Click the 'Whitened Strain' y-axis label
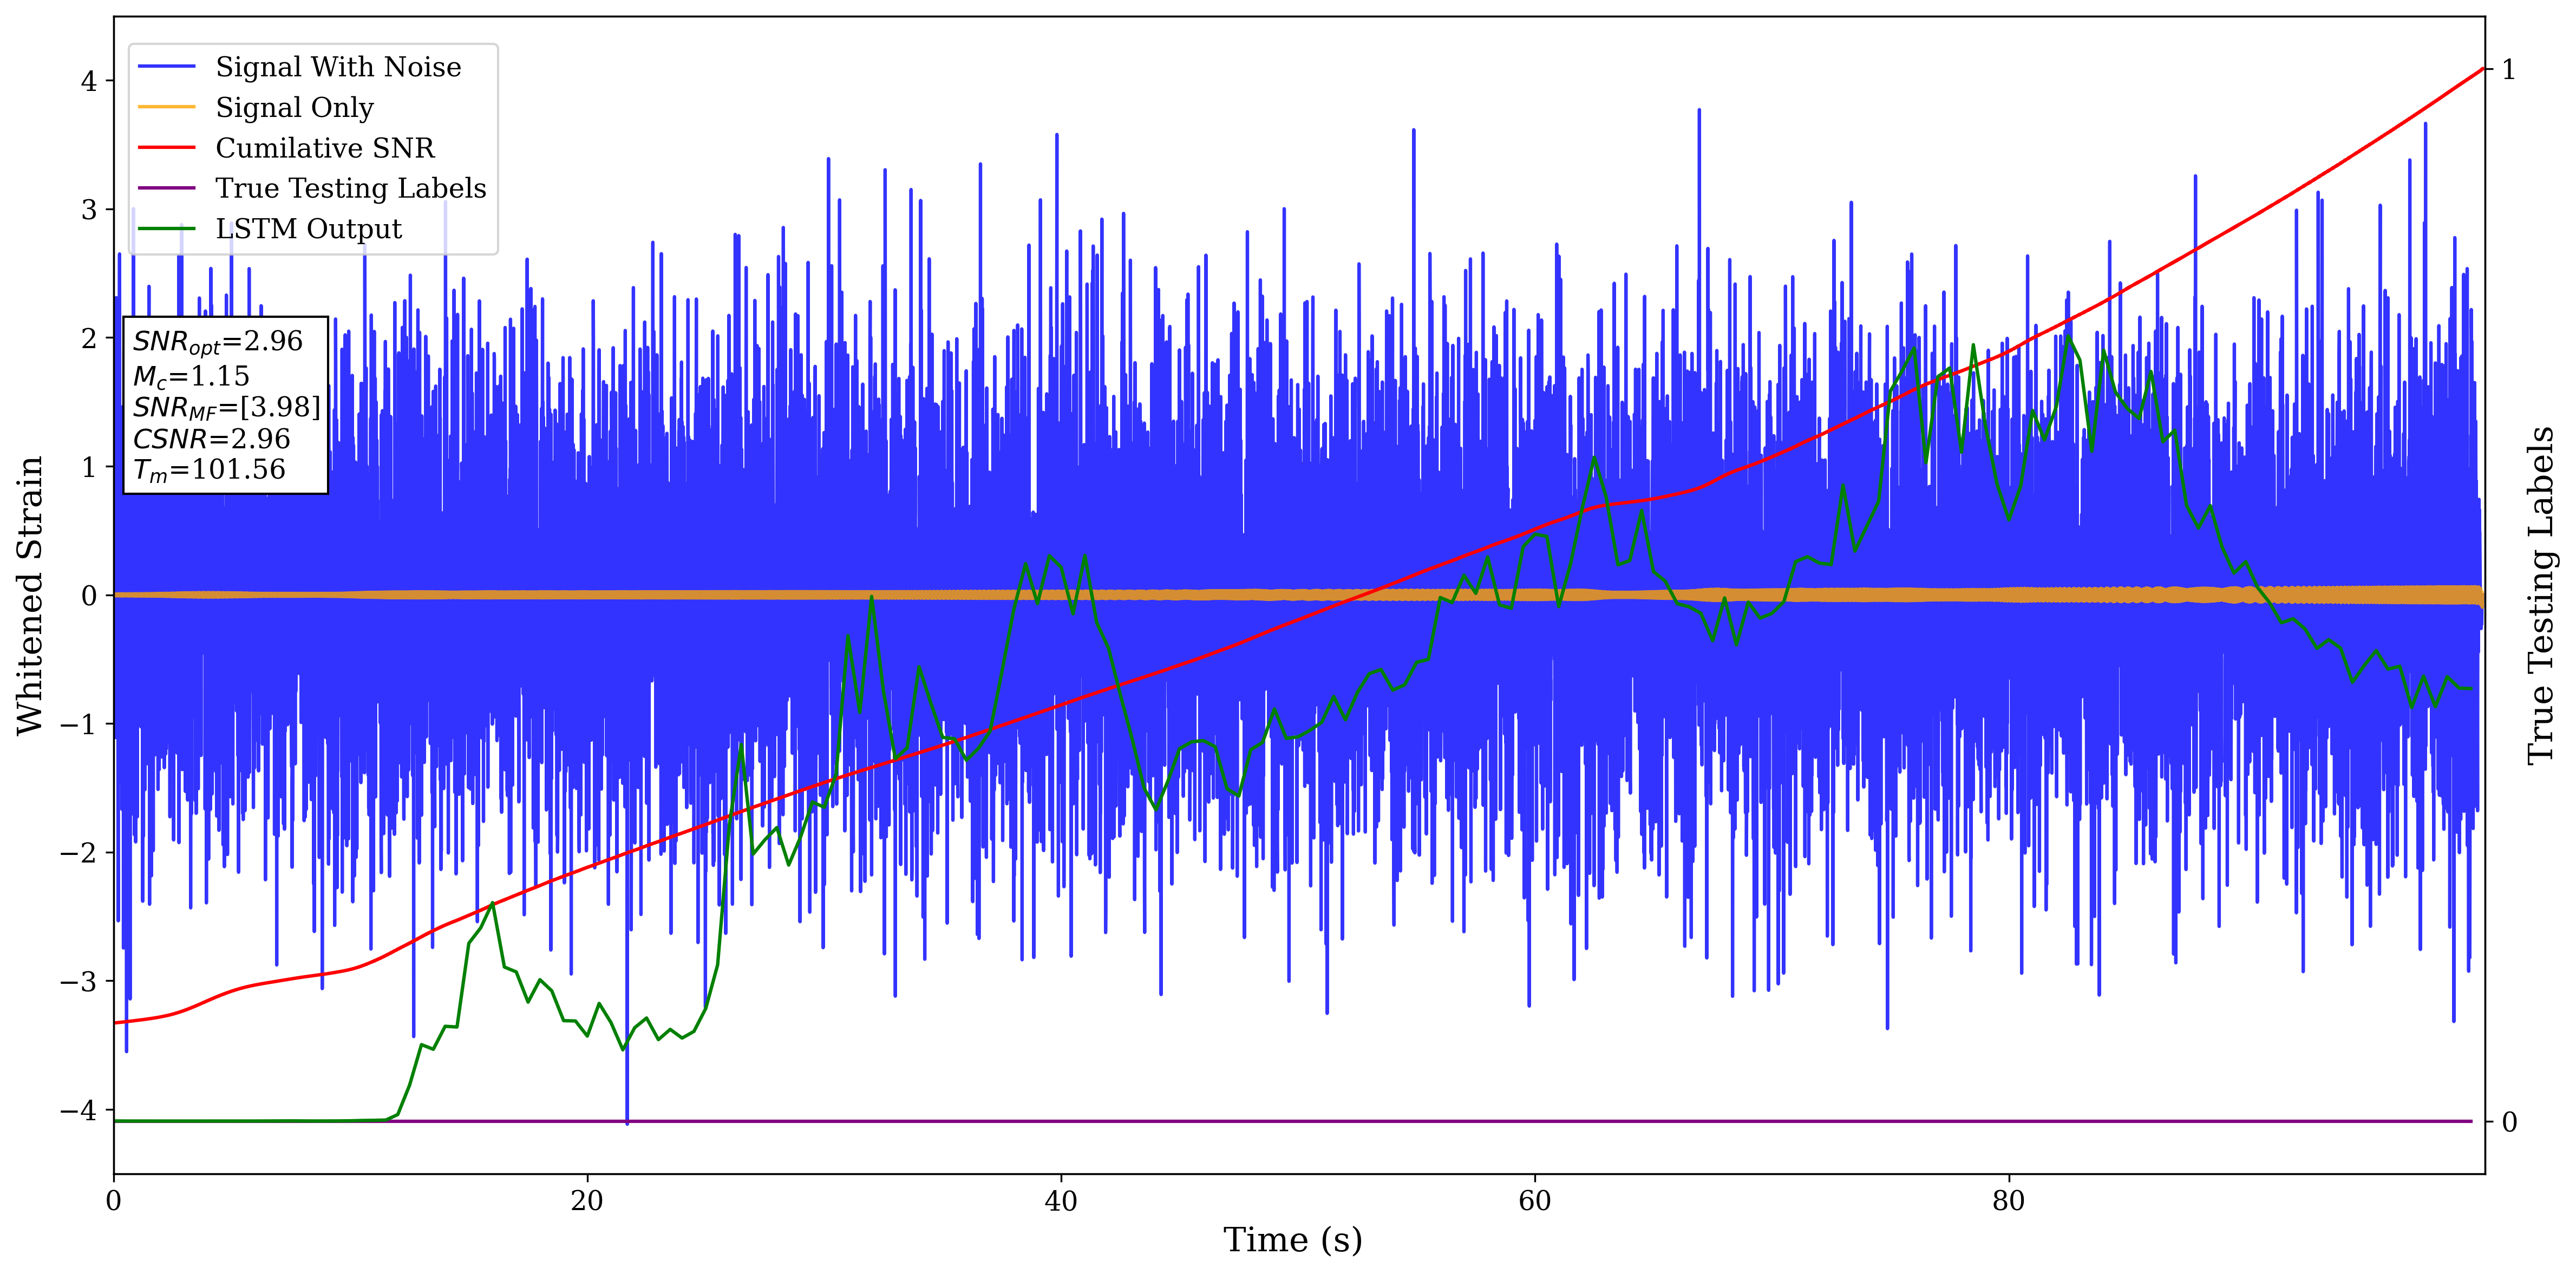 (30, 595)
